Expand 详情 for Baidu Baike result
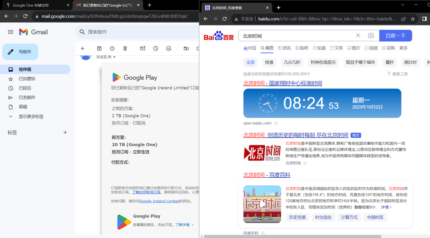This screenshot has width=430, height=238. (x=386, y=207)
